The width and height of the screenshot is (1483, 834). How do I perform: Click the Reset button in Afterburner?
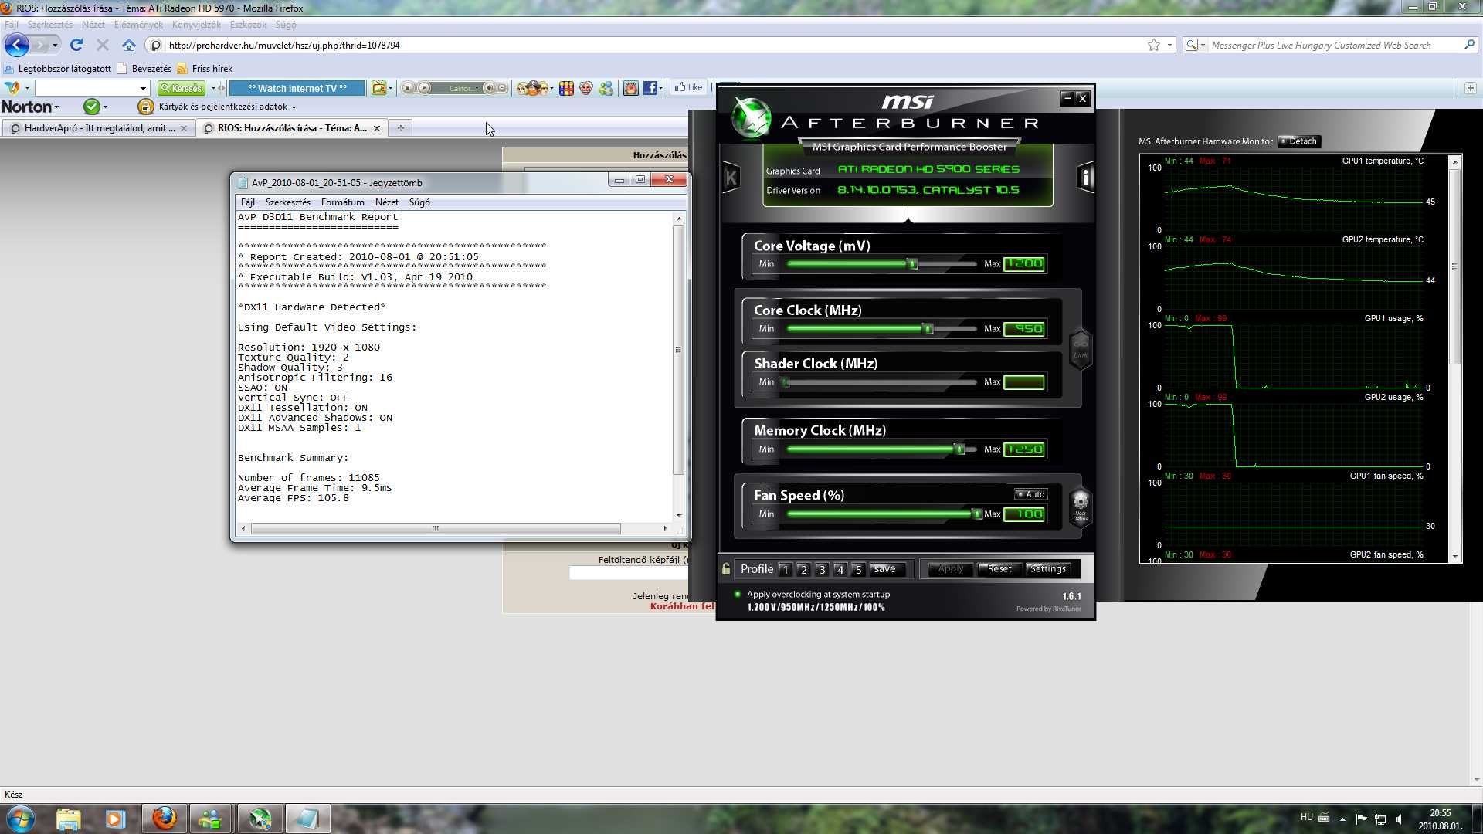[999, 569]
